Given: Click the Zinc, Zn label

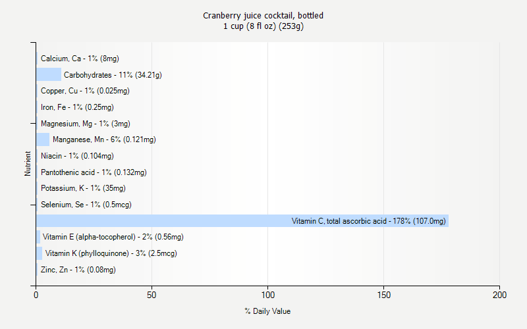Looking at the screenshot, I should pyautogui.click(x=78, y=270).
